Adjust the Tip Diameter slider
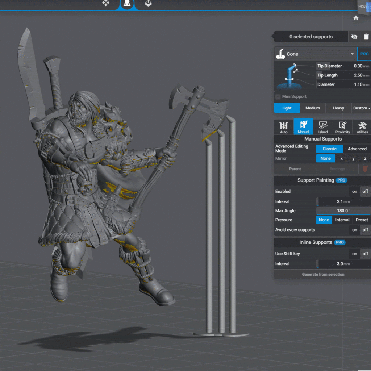The image size is (371, 371). point(342,66)
